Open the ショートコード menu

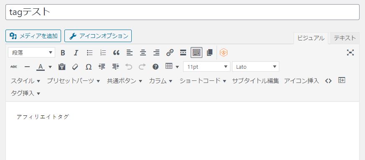(202, 81)
